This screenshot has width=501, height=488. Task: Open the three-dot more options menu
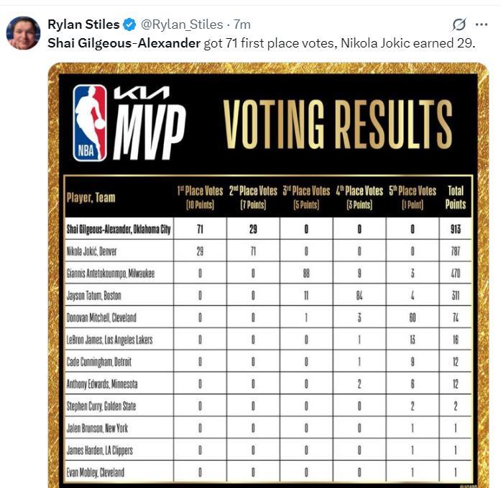tap(481, 24)
